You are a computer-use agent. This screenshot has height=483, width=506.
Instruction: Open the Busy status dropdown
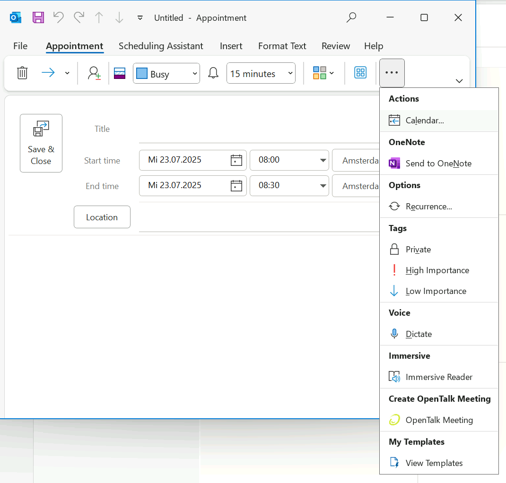click(x=194, y=73)
